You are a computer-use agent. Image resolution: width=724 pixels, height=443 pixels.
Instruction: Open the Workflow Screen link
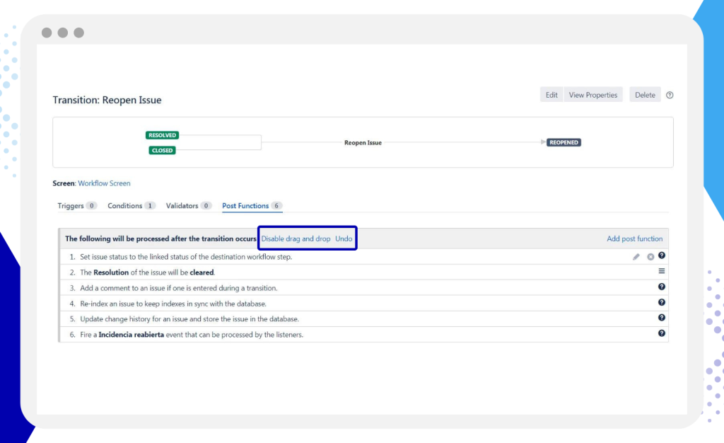tap(104, 183)
